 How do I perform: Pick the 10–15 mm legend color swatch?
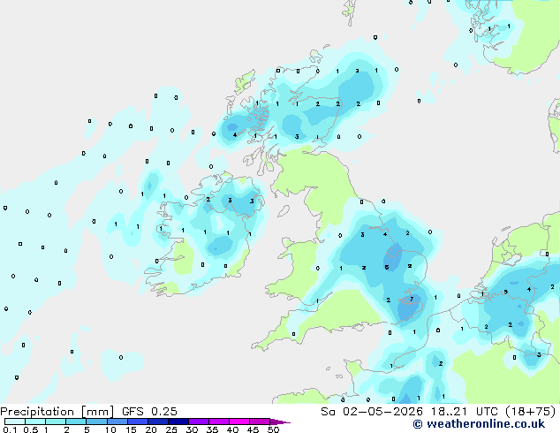(117, 422)
